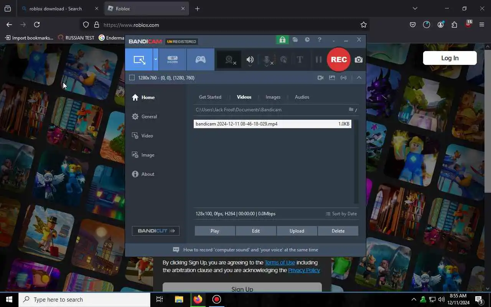491x307 pixels.
Task: Toggle the webcam overlay icon
Action: [229, 59]
